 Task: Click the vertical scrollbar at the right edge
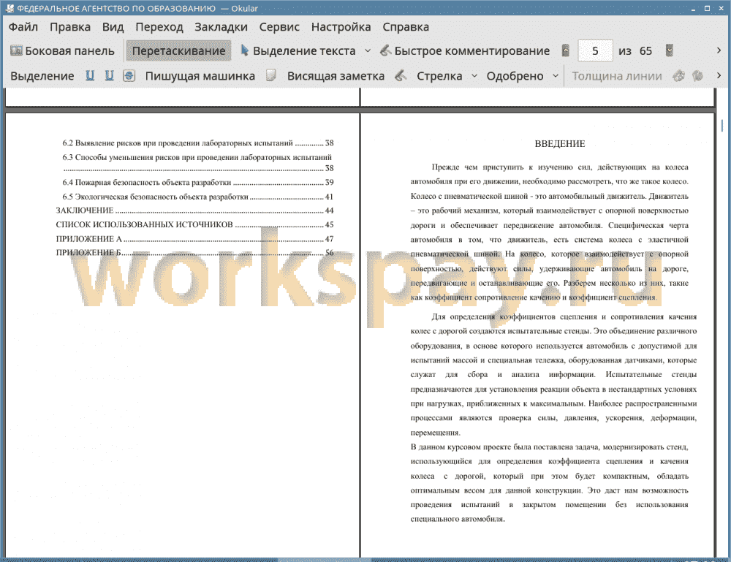(x=722, y=322)
